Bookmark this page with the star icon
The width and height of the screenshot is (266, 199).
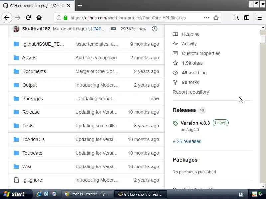click(216, 18)
